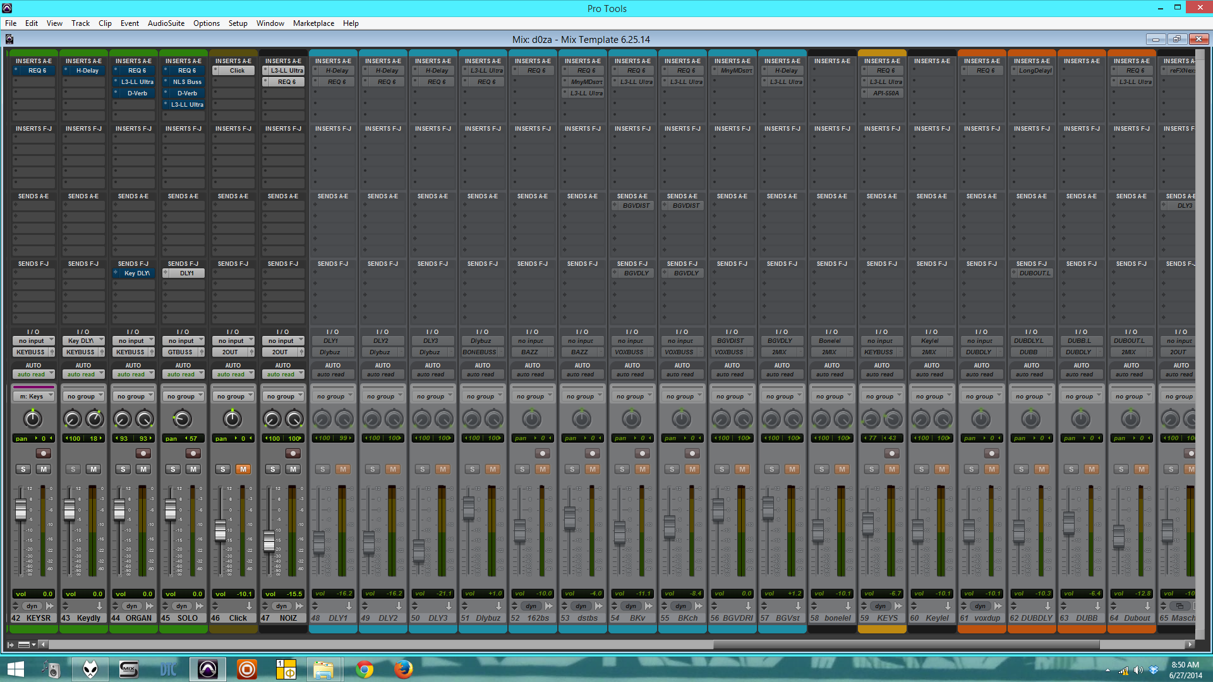Click the pan knob on KEYSR track

pos(33,419)
